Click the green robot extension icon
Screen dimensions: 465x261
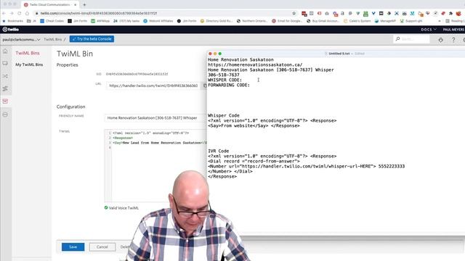(x=365, y=13)
